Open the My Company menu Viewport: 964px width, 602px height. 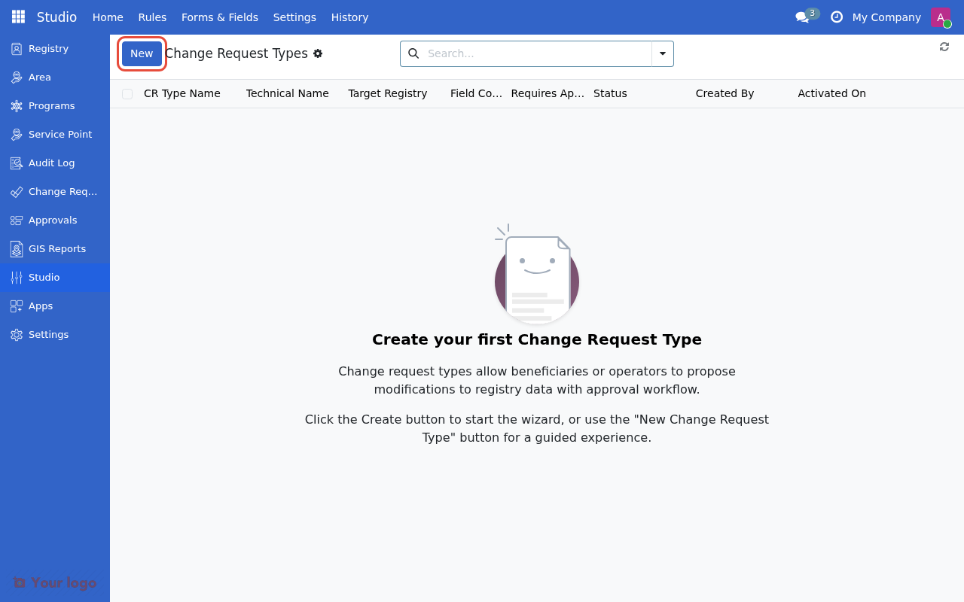pyautogui.click(x=886, y=17)
